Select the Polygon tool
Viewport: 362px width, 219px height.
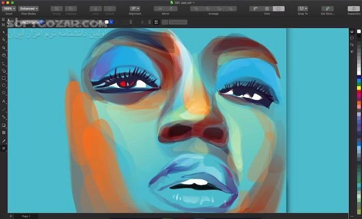pos(4,92)
